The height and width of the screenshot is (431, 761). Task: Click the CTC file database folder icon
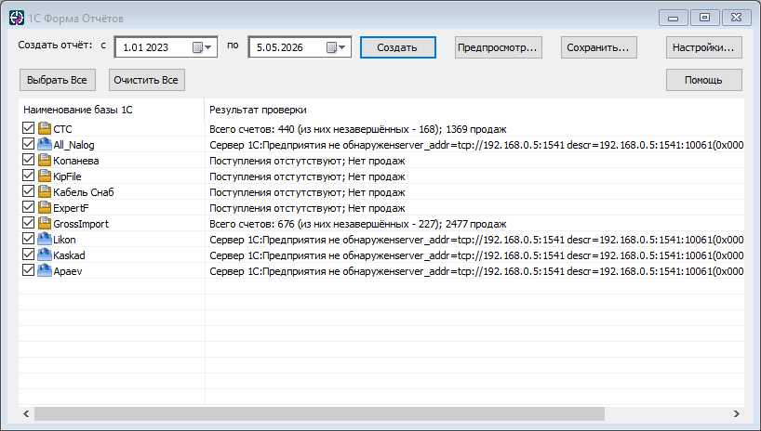(x=45, y=128)
